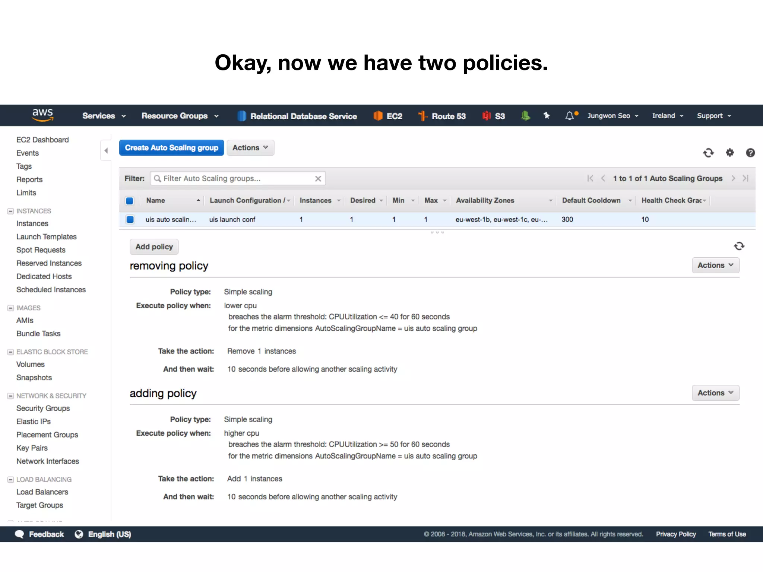
Task: Open the Support dropdown menu
Action: [714, 116]
